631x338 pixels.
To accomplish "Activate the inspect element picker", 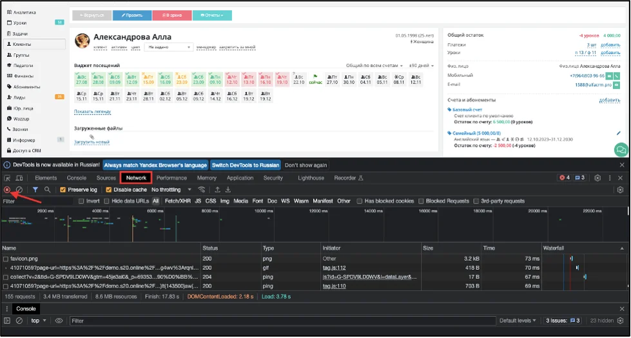I will 7,178.
